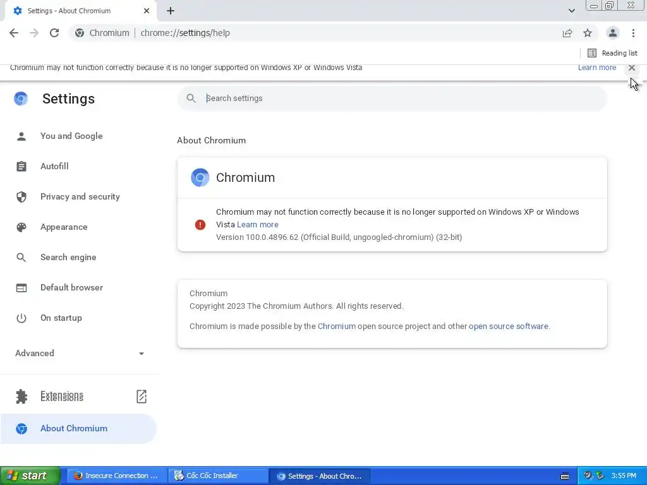The image size is (647, 485).
Task: Click the power icon beside On startup
Action: pos(21,318)
